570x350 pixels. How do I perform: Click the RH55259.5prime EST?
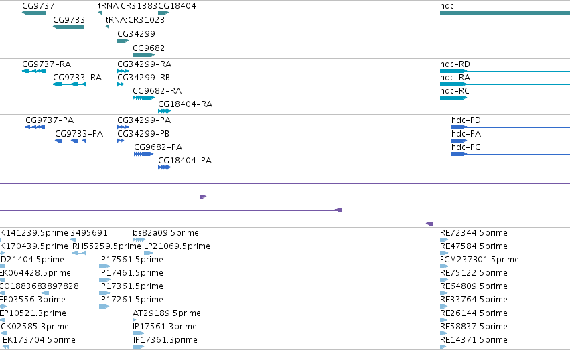pyautogui.click(x=79, y=254)
